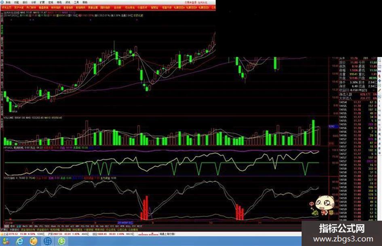Click the blue 6292 volume axis marker
Screen dimensions: 382x246
point(333,126)
